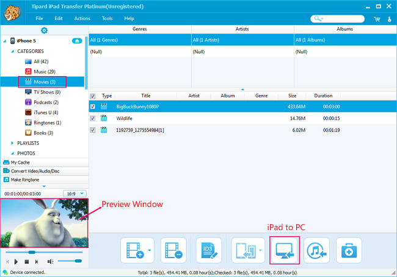
Task: Open the Edit menu
Action: (x=59, y=18)
